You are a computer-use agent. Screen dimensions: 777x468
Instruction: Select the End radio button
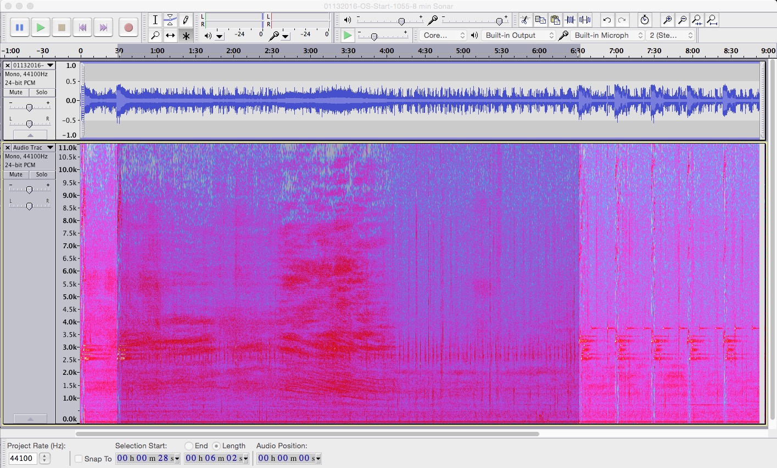point(189,446)
